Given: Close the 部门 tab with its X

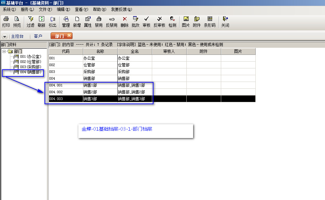Looking at the screenshot, I should tap(69, 35).
